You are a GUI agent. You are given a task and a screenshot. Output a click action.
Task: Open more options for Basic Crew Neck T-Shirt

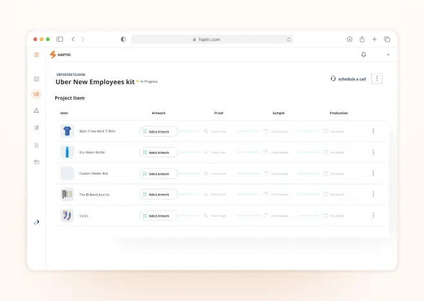click(373, 131)
